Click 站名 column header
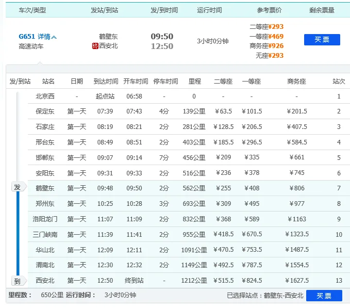Image resolution: width=350 pixels, height=308 pixels. [48, 82]
